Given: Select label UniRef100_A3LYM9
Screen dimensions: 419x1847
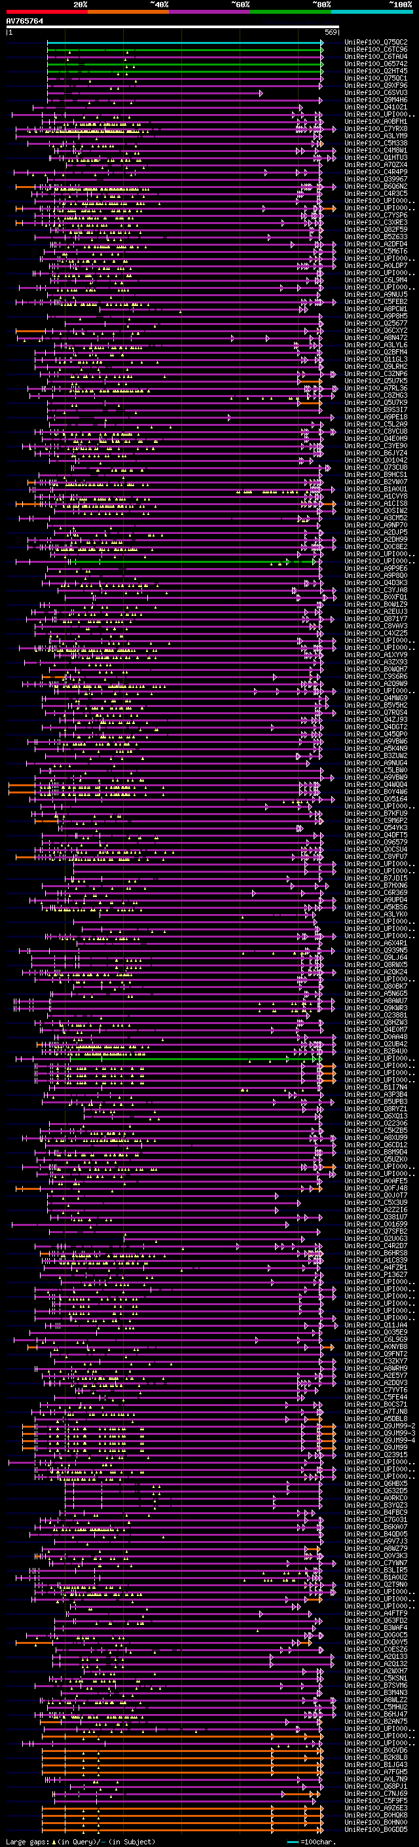Looking at the screenshot, I should point(376,136).
